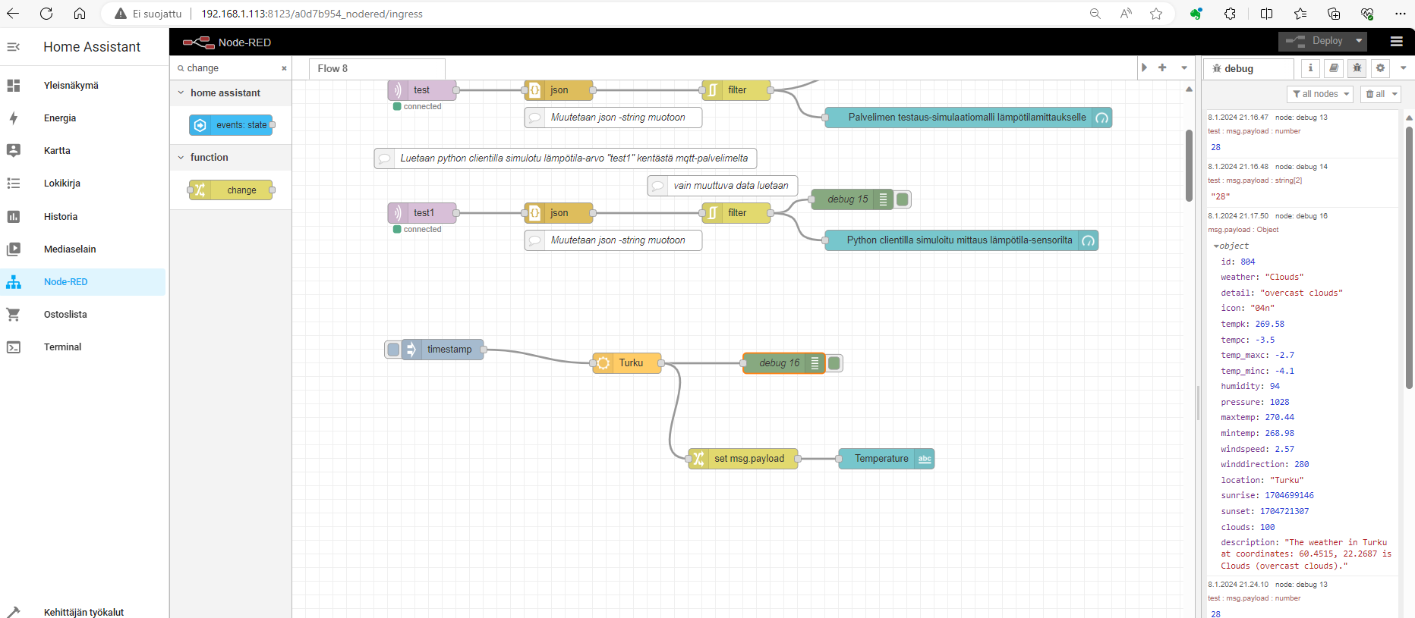The width and height of the screenshot is (1415, 618).
Task: Focus the palette search field
Action: pyautogui.click(x=232, y=68)
